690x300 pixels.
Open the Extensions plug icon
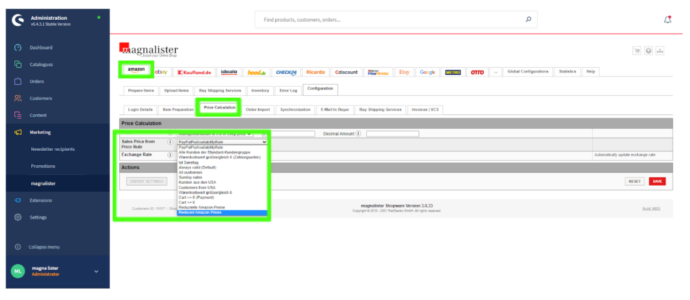(x=17, y=200)
